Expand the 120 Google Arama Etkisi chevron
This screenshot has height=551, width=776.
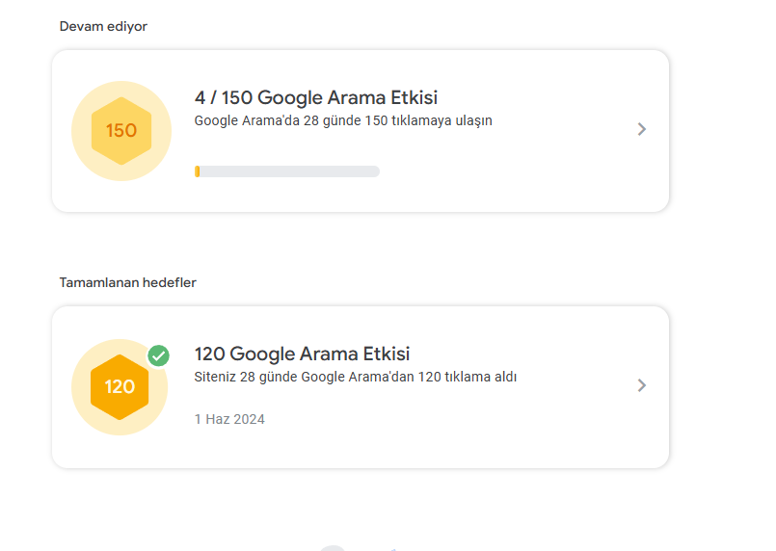coord(641,385)
